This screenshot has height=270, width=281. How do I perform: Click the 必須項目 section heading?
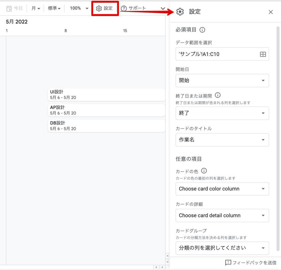tap(186, 30)
